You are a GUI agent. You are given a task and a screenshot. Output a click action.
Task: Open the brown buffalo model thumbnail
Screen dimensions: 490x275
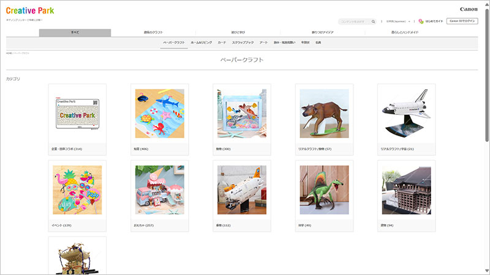click(x=325, y=114)
